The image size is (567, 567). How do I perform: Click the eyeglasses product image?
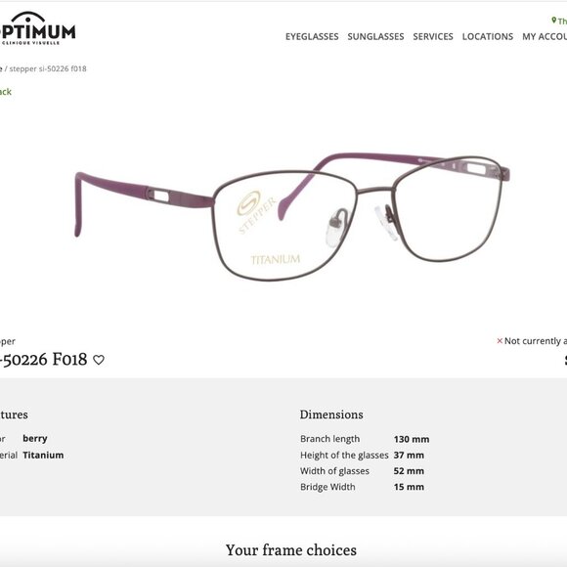click(x=292, y=217)
